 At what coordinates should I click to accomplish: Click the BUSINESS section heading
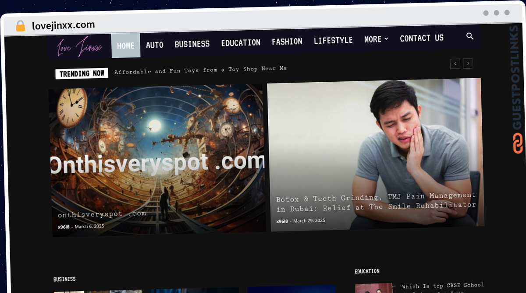[64, 279]
